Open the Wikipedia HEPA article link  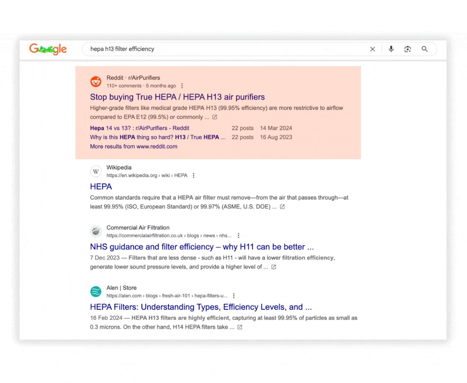(x=101, y=187)
